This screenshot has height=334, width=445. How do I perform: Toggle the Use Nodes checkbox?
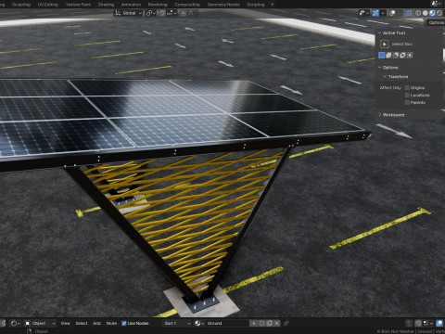124,323
